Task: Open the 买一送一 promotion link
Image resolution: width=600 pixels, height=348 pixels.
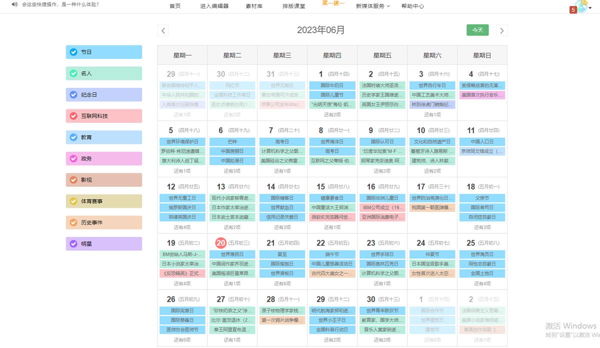Action: (x=332, y=4)
